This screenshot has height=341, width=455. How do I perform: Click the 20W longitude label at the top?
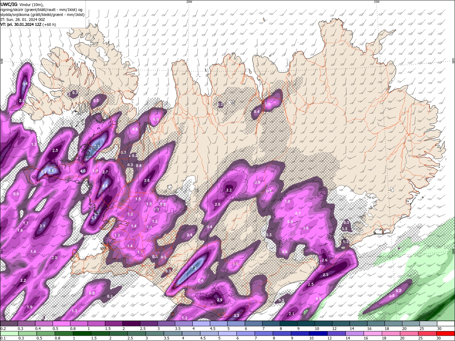pyautogui.click(x=189, y=2)
